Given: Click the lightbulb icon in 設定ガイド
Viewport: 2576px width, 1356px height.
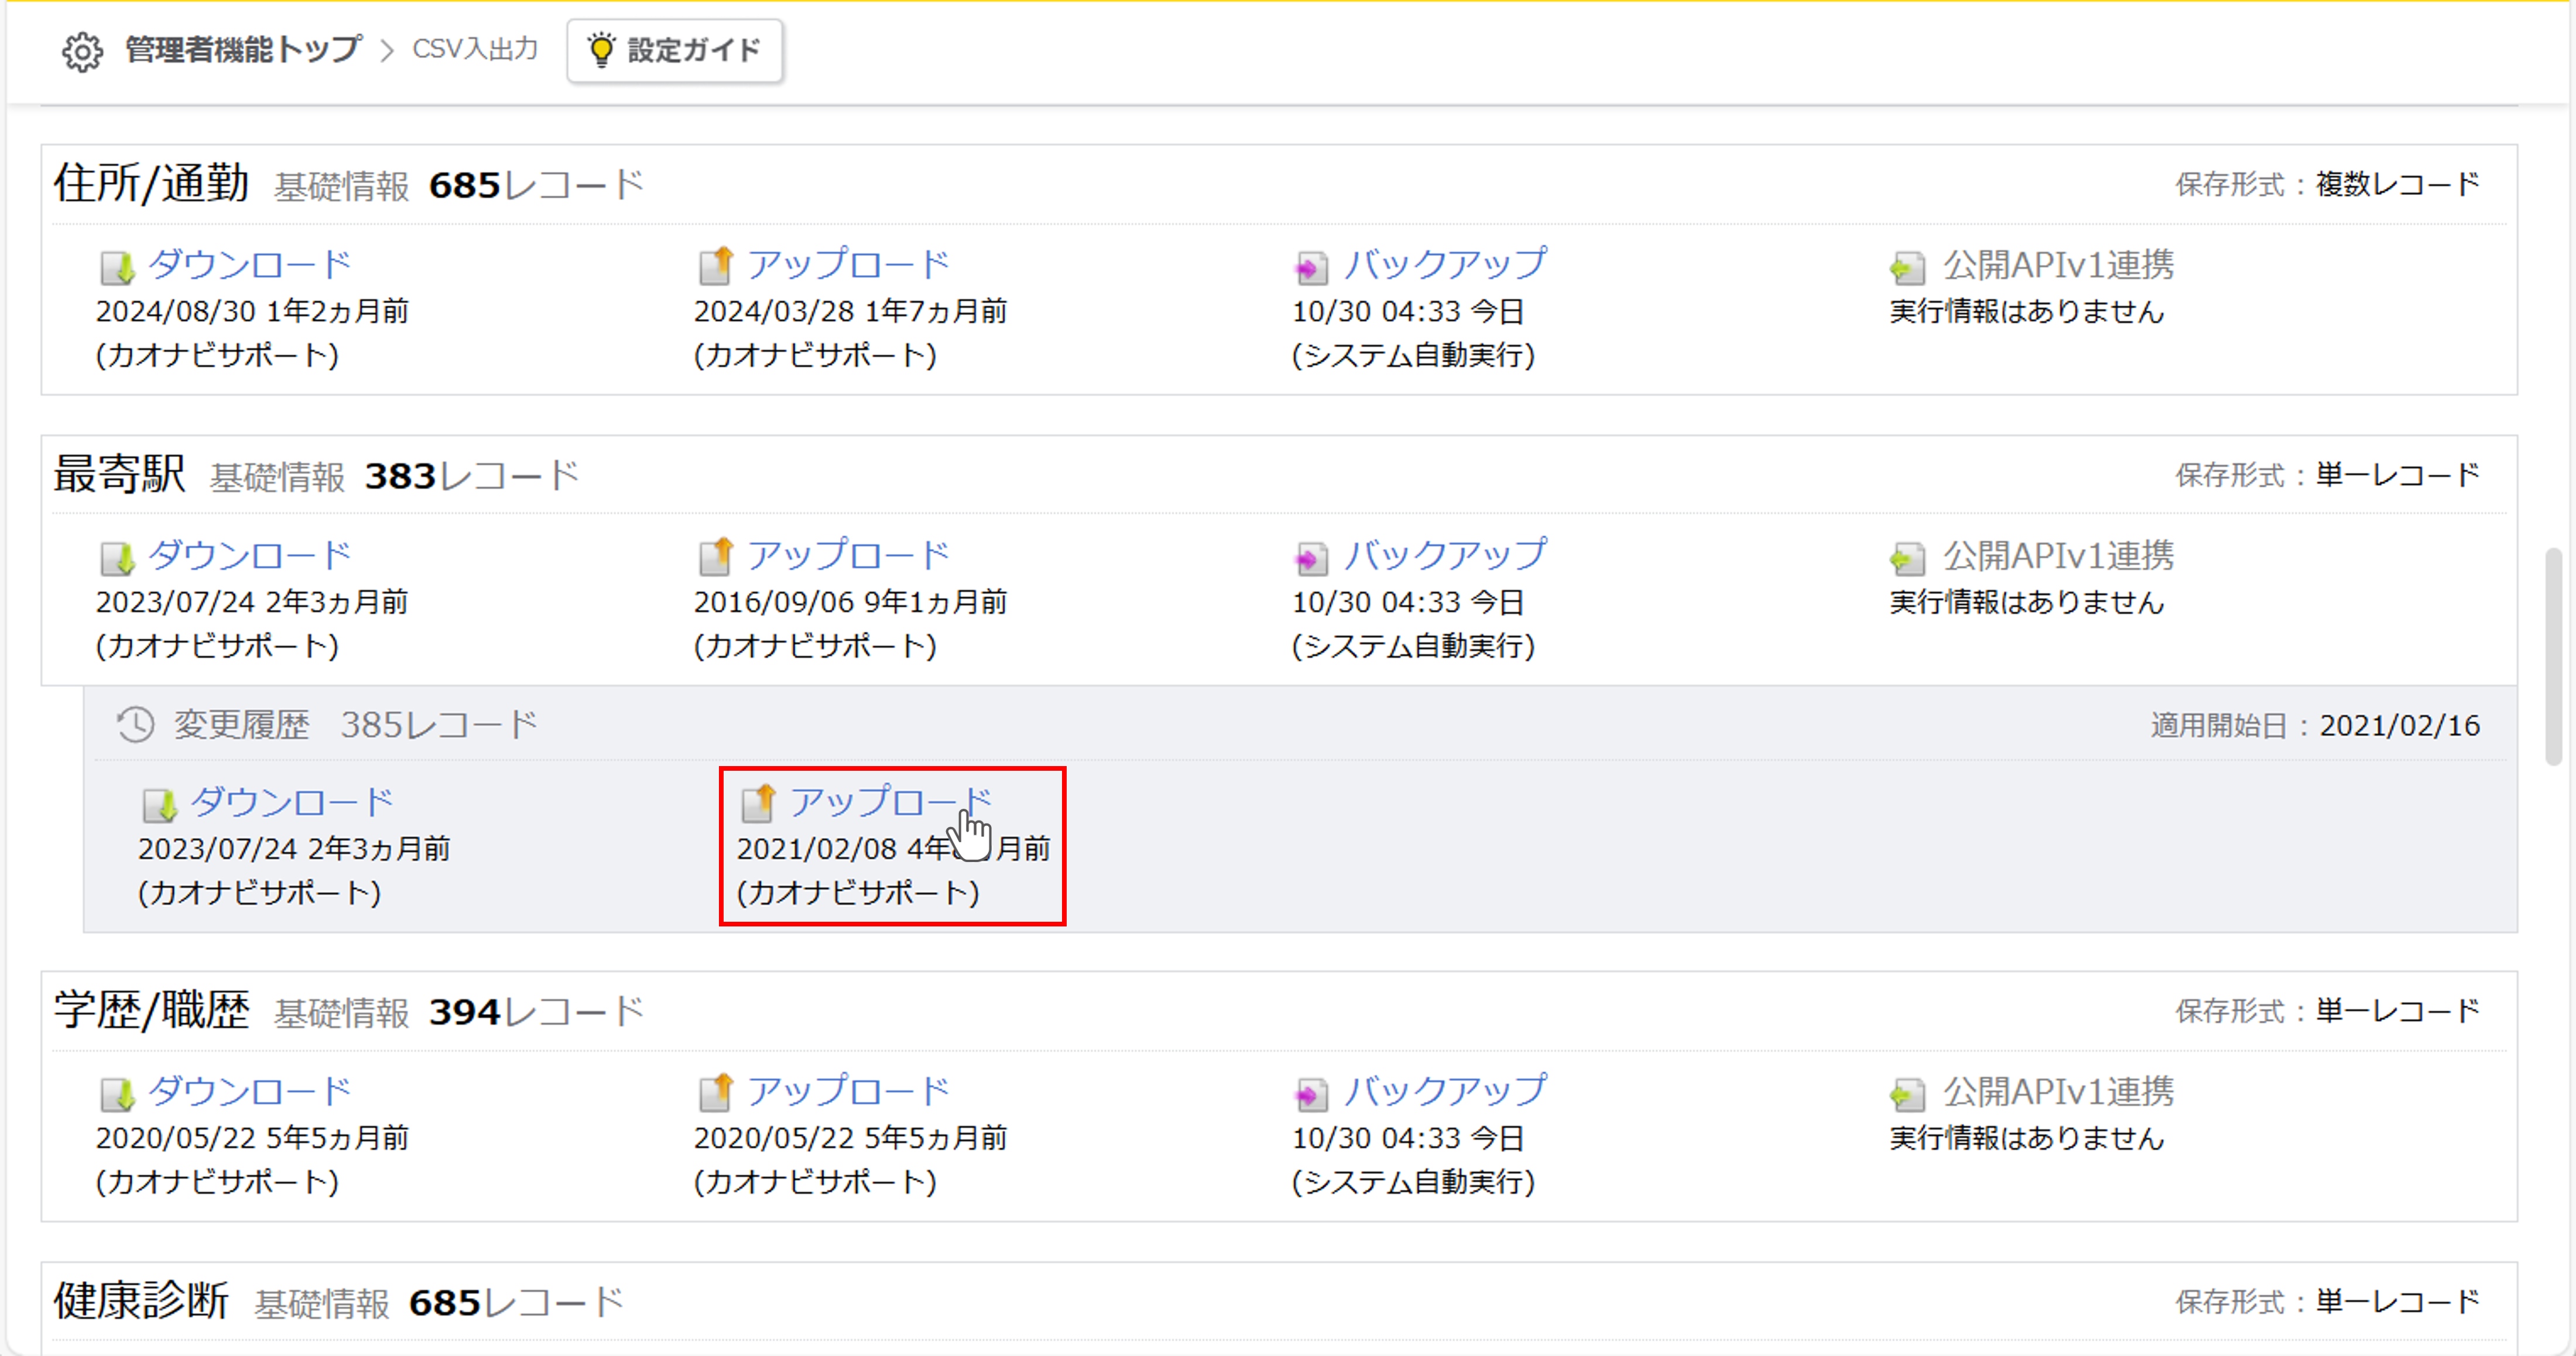Looking at the screenshot, I should click(601, 50).
